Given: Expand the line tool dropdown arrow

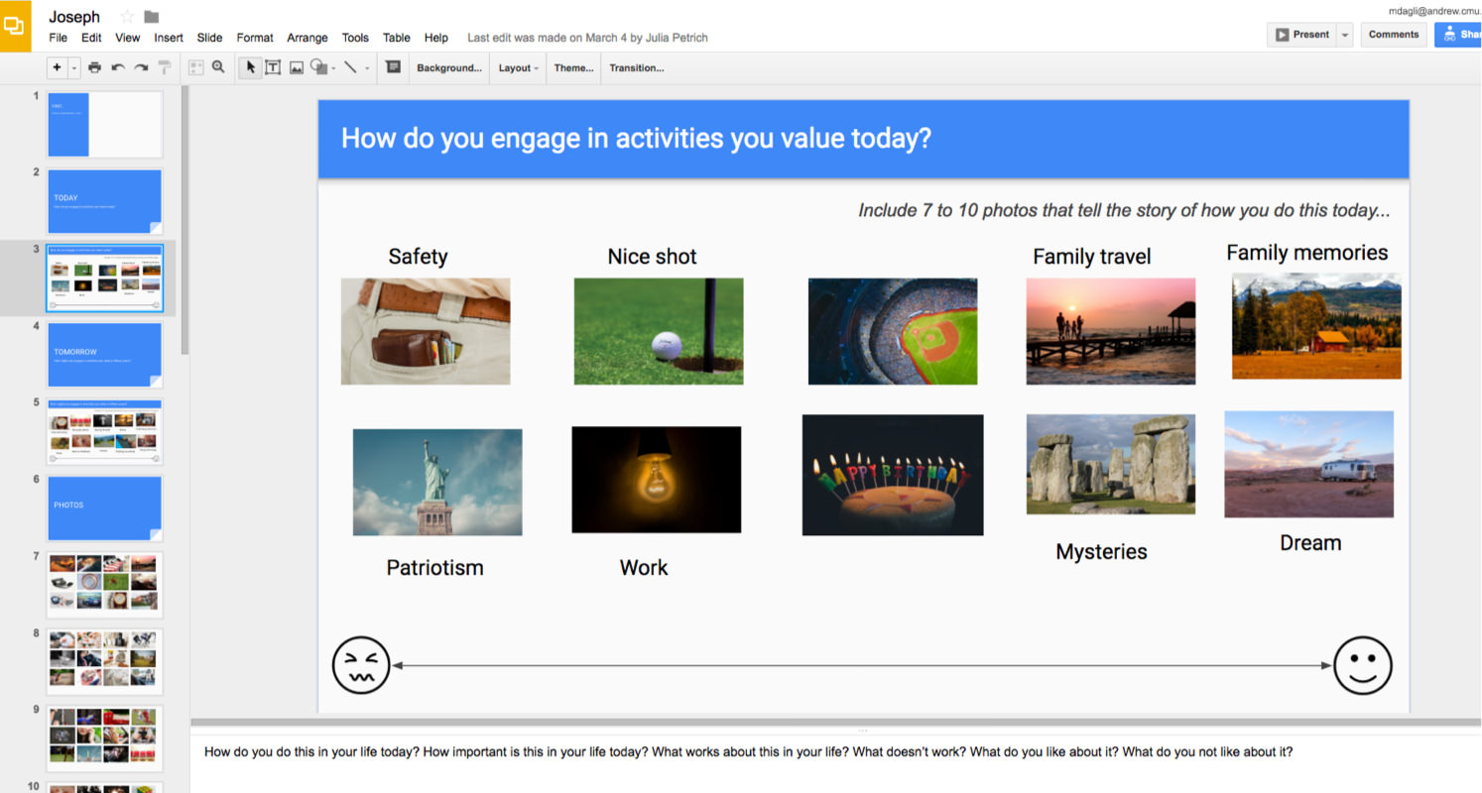Looking at the screenshot, I should click(x=367, y=68).
